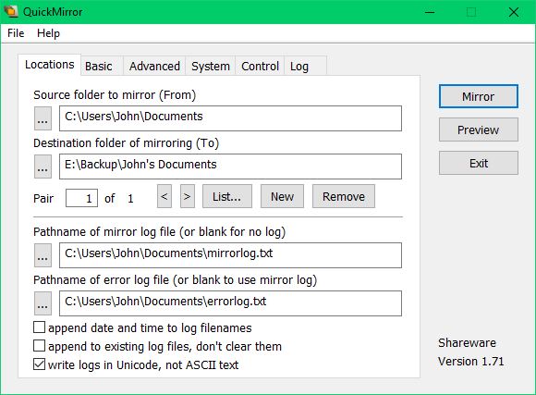Open the File menu

pyautogui.click(x=16, y=33)
